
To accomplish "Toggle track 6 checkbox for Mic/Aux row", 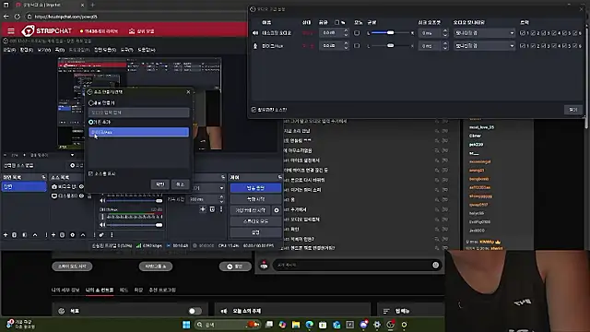I will [x=575, y=46].
